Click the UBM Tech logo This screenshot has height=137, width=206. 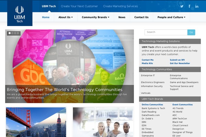(20, 13)
